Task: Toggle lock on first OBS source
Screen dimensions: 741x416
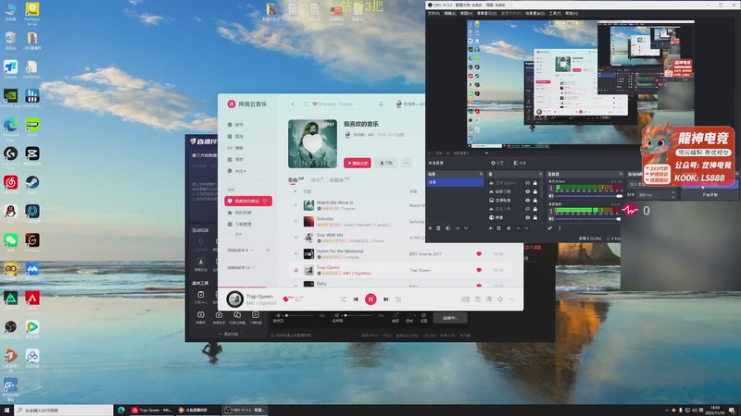Action: pos(535,183)
